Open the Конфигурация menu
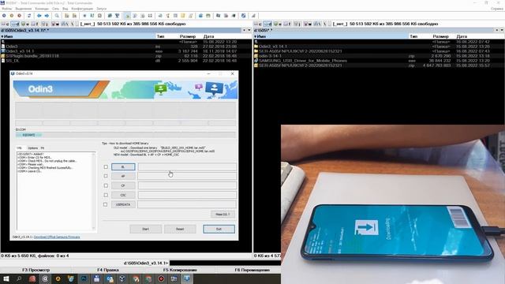Image resolution: width=505 pixels, height=284 pixels. (x=82, y=9)
